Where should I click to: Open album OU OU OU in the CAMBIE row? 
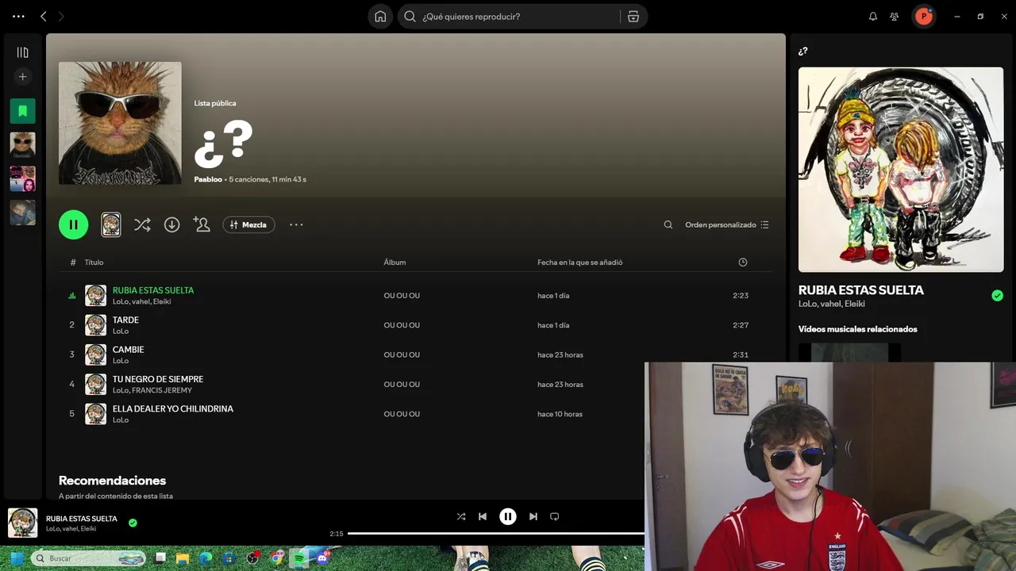(x=402, y=354)
